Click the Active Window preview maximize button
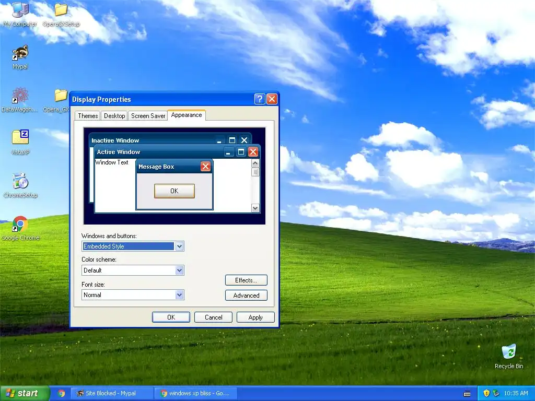This screenshot has height=401, width=535. tap(241, 152)
